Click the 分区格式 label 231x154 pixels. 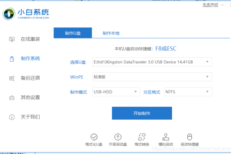tap(152, 92)
